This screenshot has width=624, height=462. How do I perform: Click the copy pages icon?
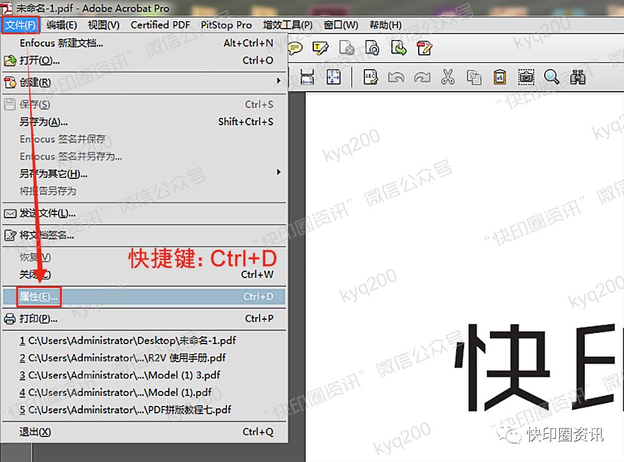point(474,77)
